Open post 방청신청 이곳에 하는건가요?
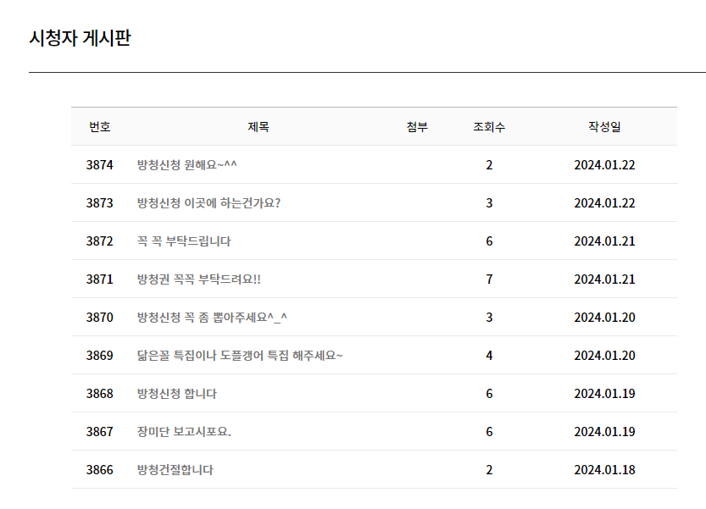Viewport: 706px width, 509px height. [x=208, y=203]
